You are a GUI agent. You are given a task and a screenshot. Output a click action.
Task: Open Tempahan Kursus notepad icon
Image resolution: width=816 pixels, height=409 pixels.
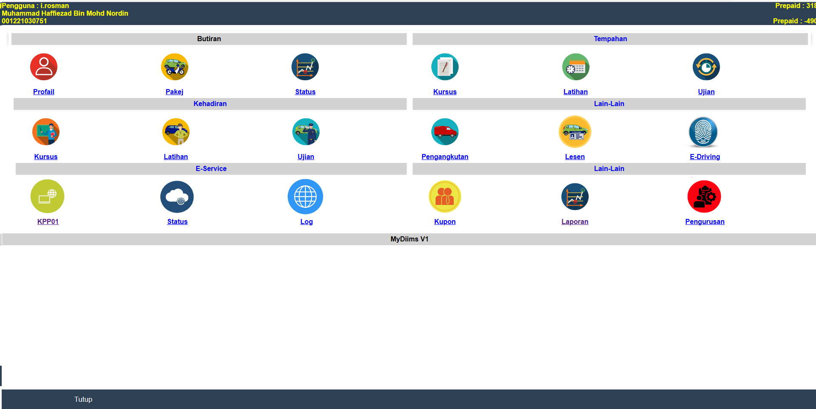tap(445, 67)
